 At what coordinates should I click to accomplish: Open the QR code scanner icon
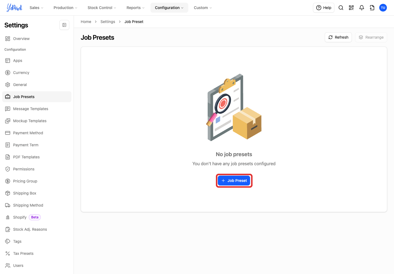tap(351, 8)
